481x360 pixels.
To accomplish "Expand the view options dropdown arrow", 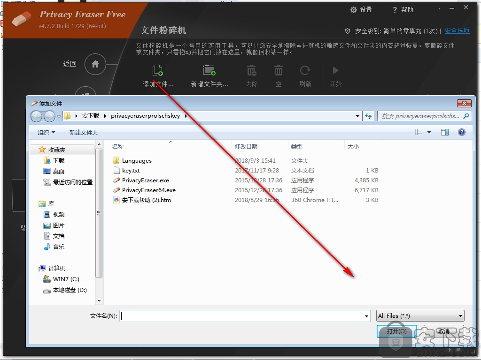I will click(x=429, y=132).
